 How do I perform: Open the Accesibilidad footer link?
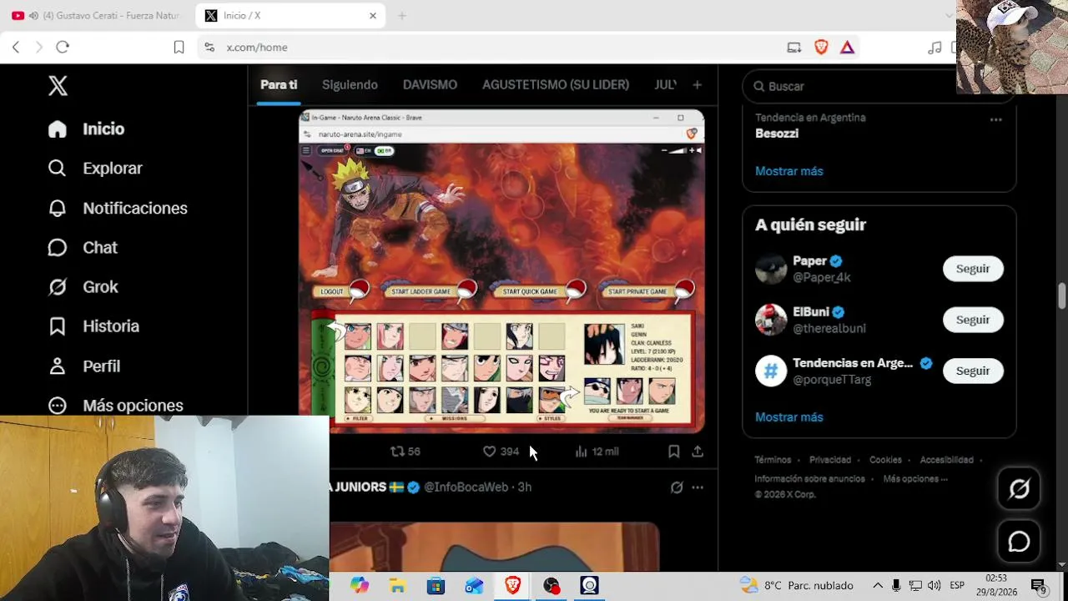click(946, 460)
